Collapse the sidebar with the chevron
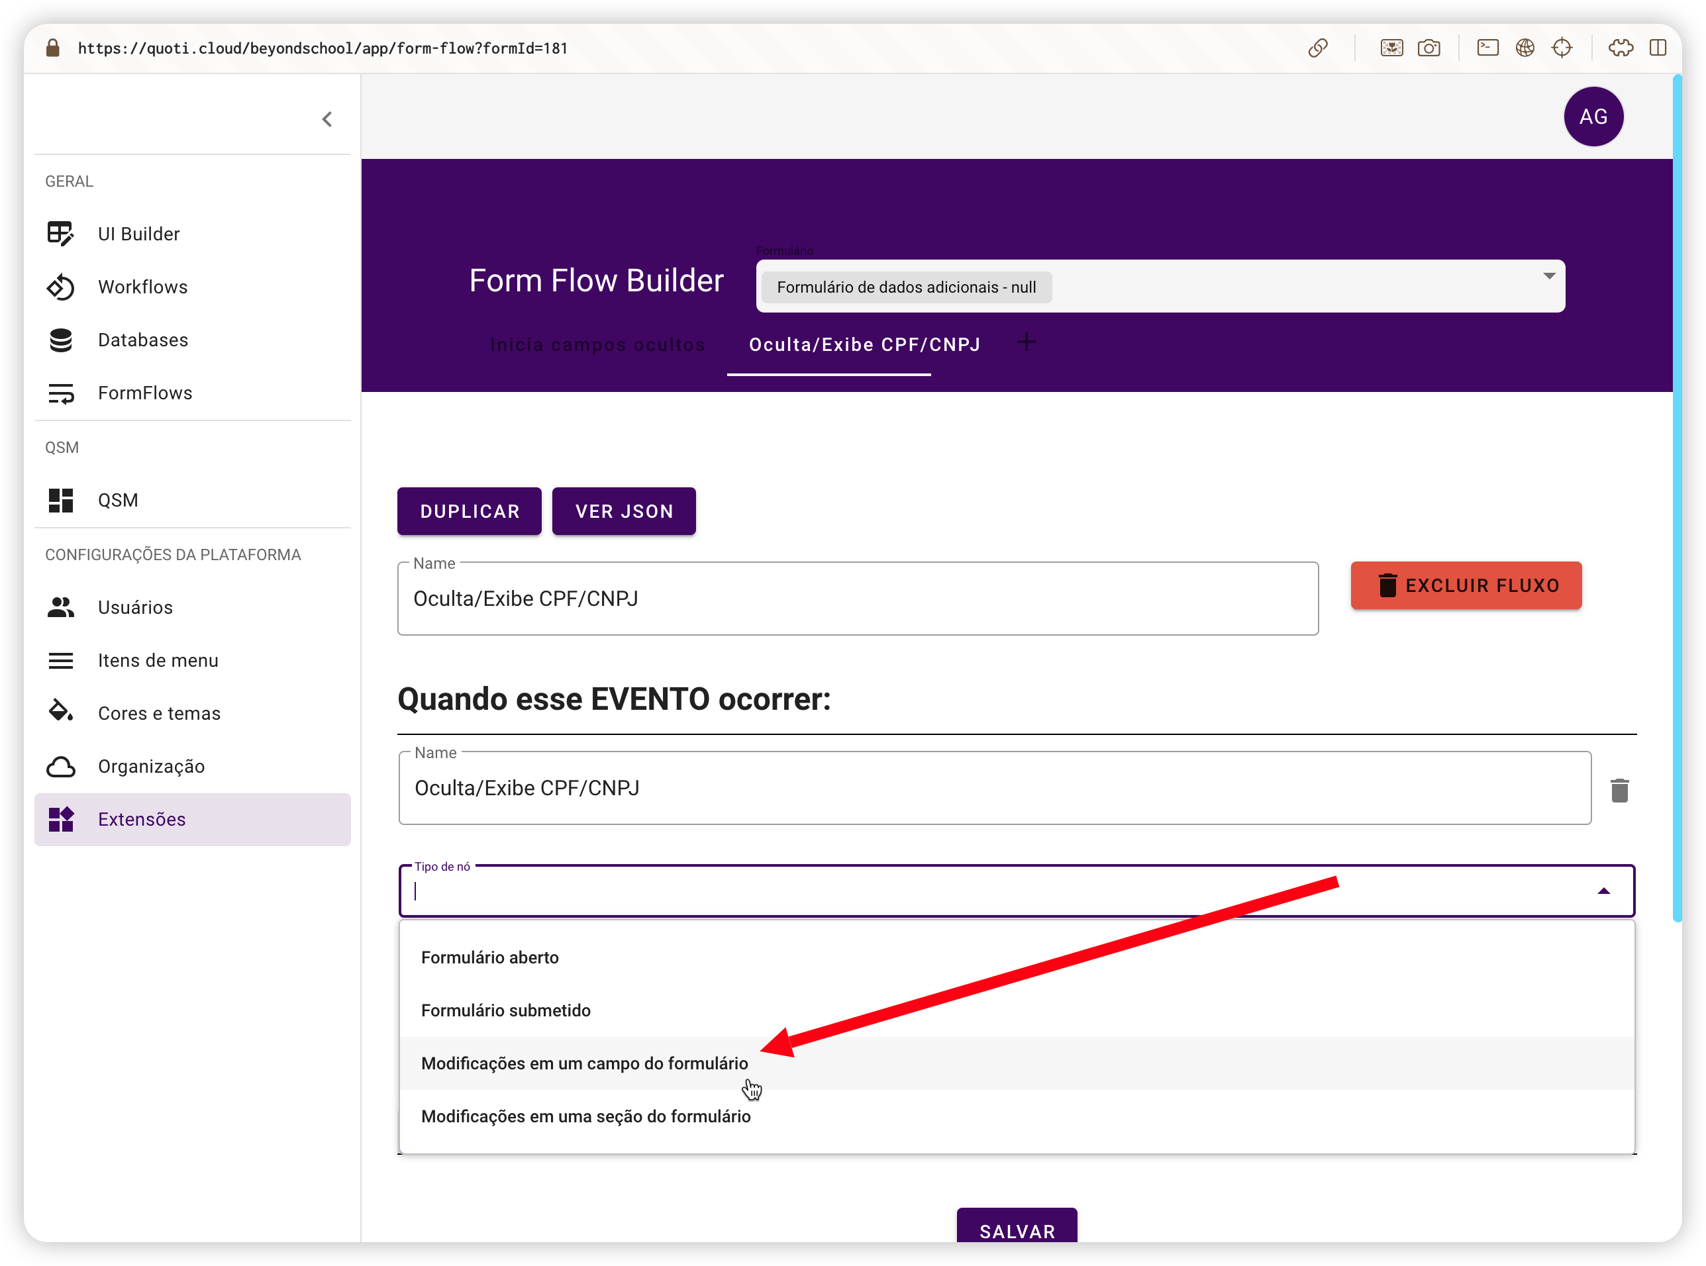 pyautogui.click(x=327, y=119)
